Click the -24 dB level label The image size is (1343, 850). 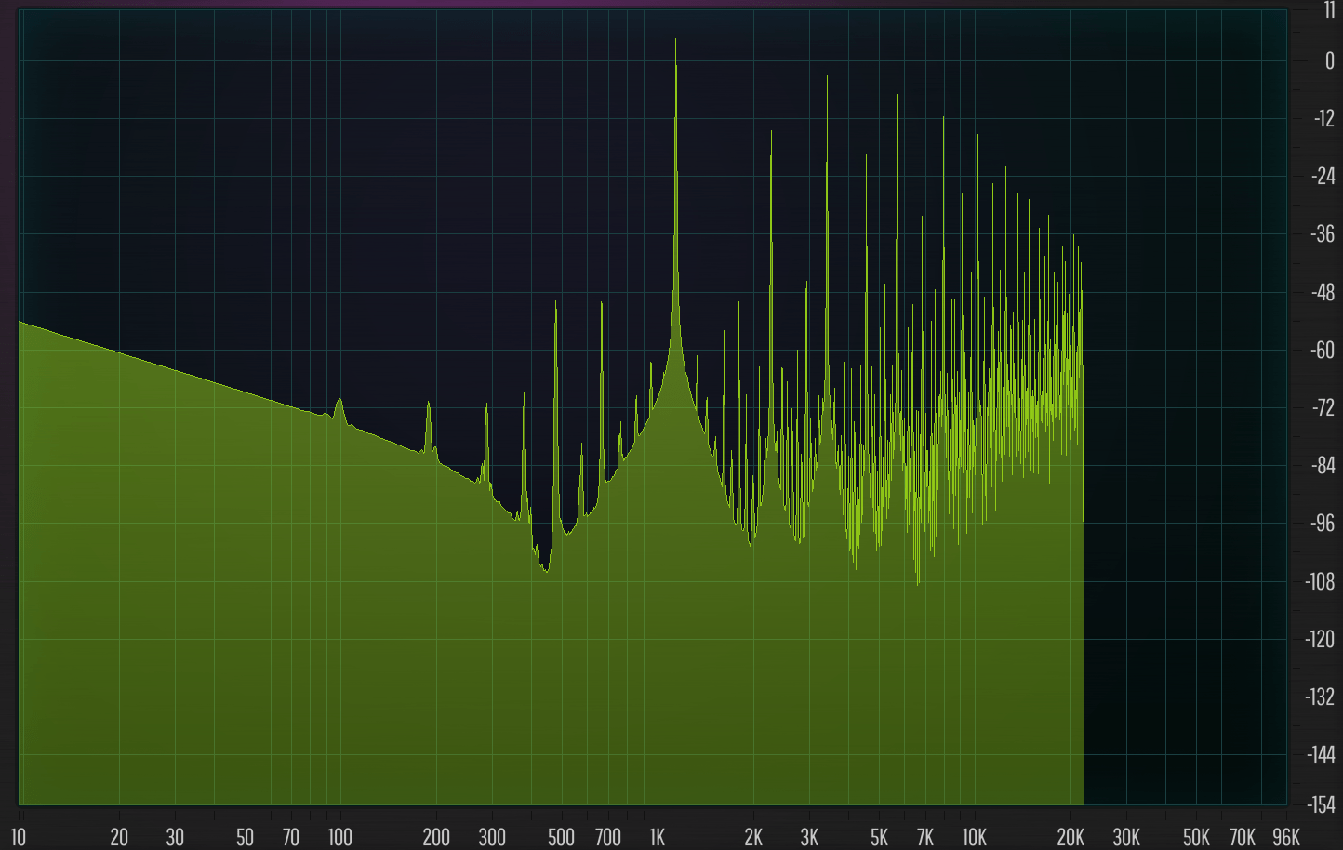pyautogui.click(x=1323, y=177)
